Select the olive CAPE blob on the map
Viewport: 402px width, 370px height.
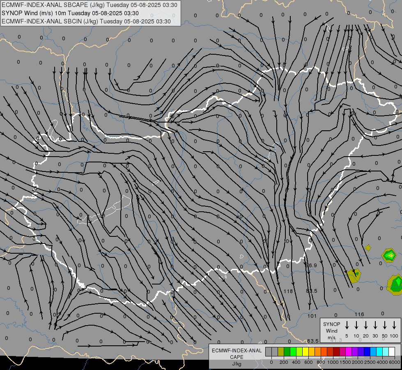tap(354, 276)
